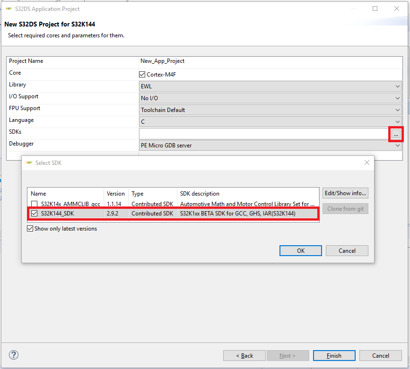Click the Type column header
Screen dimensions: 410x369
[x=152, y=194]
